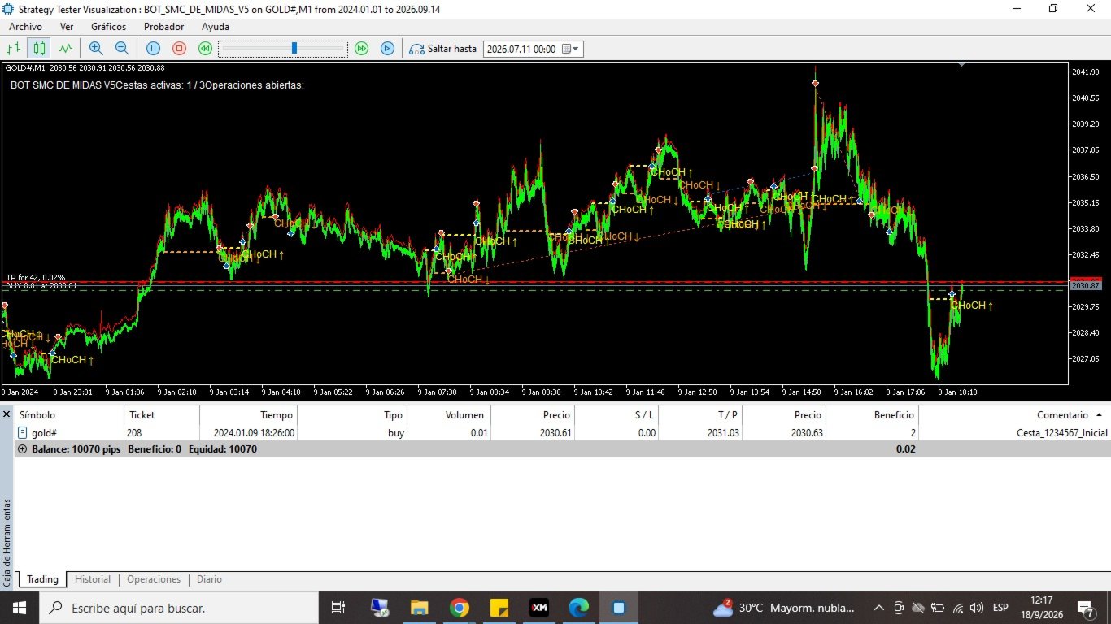Sort by the Comentario column header
The height and width of the screenshot is (624, 1111).
tap(1062, 414)
